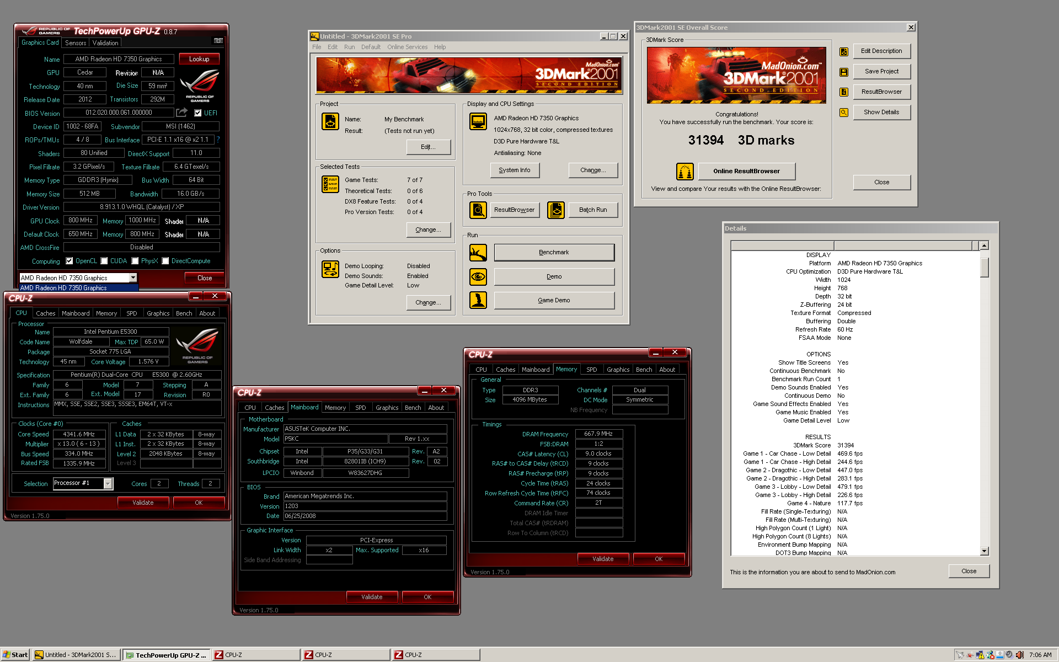The height and width of the screenshot is (662, 1059).
Task: Open GPU selection dropdown in GPU-Z
Action: (133, 277)
